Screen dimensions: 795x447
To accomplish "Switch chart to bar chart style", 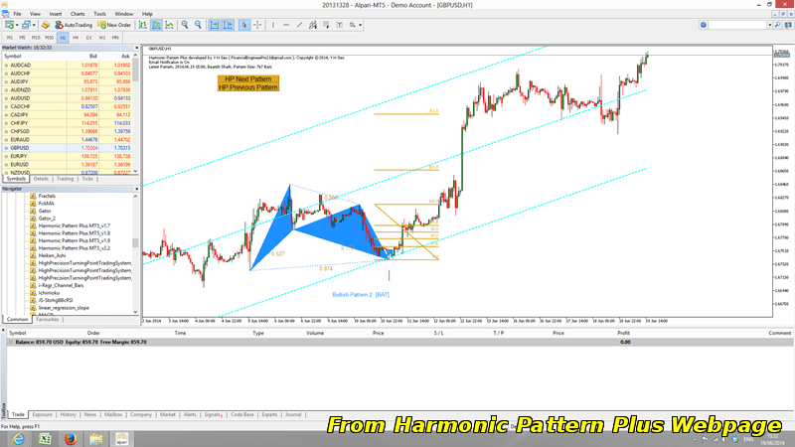I will [x=143, y=25].
